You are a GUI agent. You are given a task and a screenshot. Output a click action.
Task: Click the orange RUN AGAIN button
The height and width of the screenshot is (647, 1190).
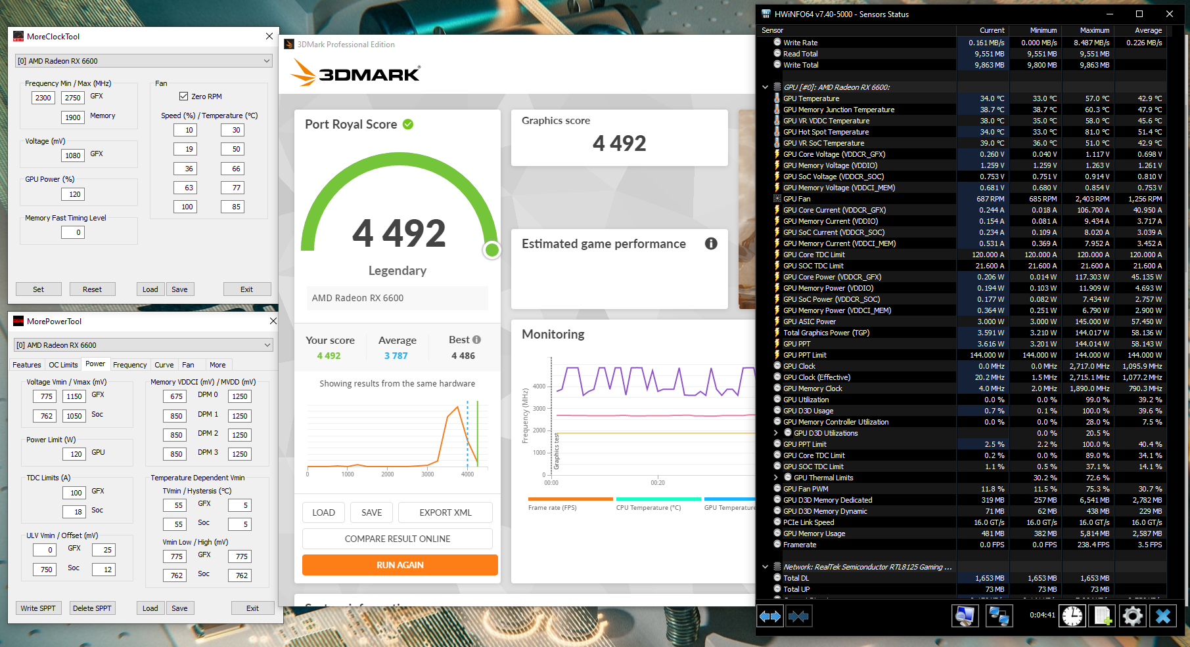pos(400,565)
